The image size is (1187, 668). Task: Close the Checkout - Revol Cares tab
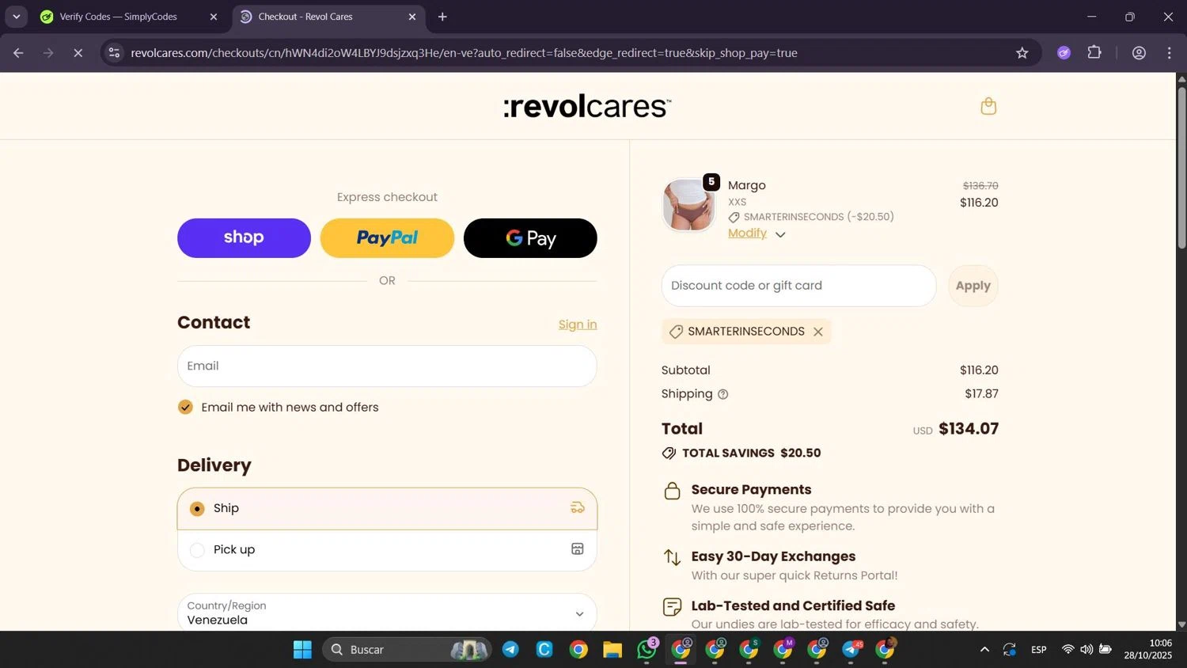[411, 17]
